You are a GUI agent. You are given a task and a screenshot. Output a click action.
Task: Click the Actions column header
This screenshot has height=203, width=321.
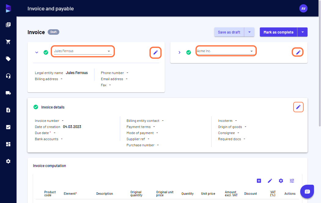coord(290,194)
